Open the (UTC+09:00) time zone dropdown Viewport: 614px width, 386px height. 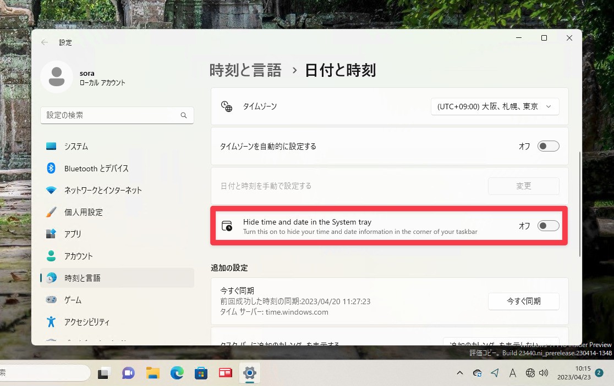click(494, 106)
